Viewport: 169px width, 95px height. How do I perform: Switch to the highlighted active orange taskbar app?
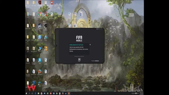pyautogui.click(x=69, y=93)
